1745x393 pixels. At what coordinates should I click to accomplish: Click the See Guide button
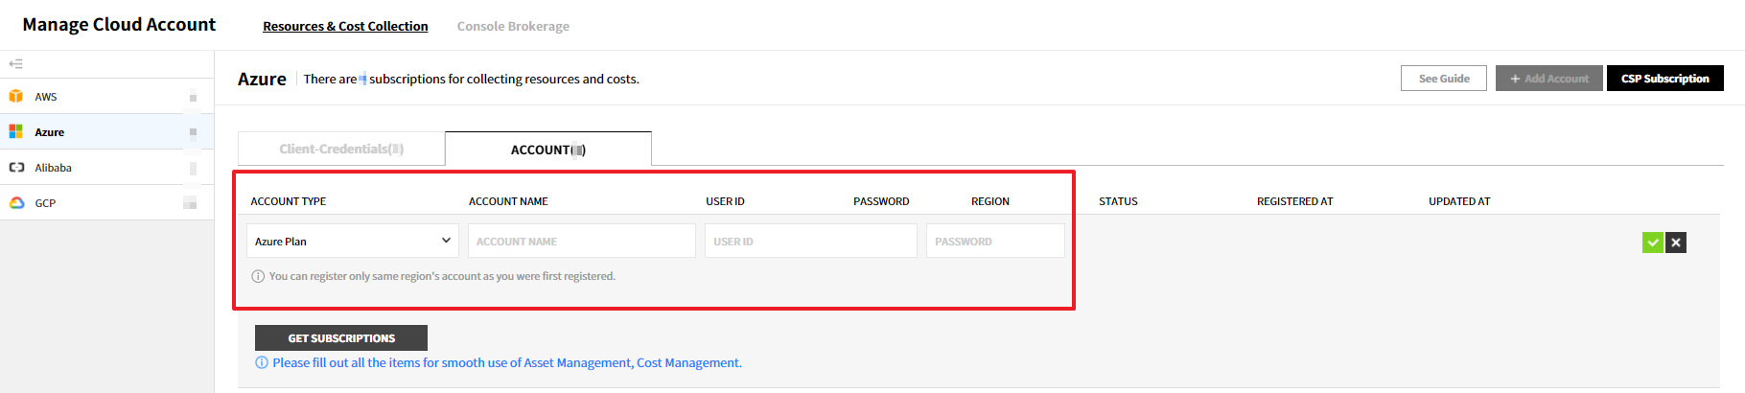pos(1443,79)
